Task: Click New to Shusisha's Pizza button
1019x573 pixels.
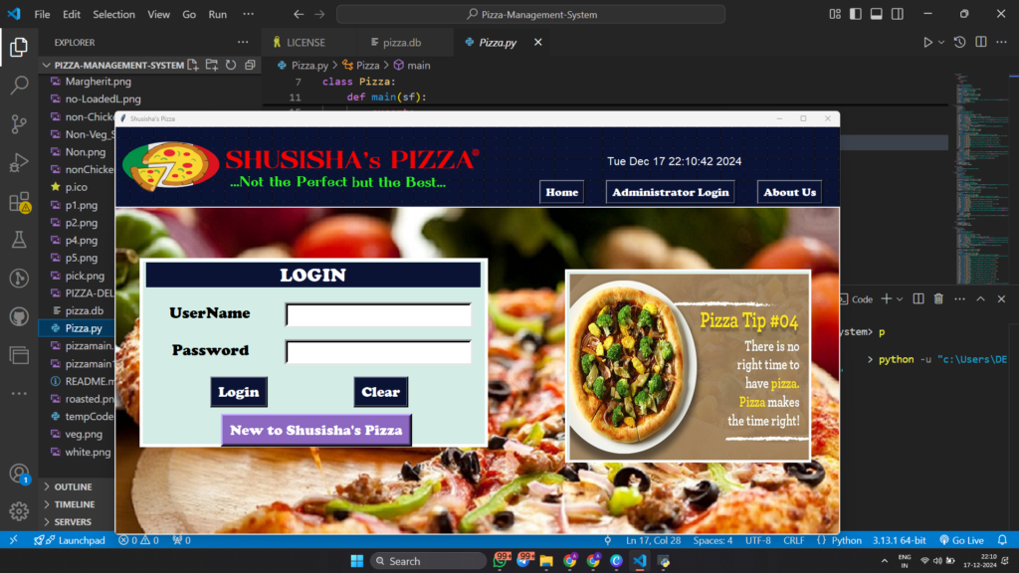Action: 316,430
